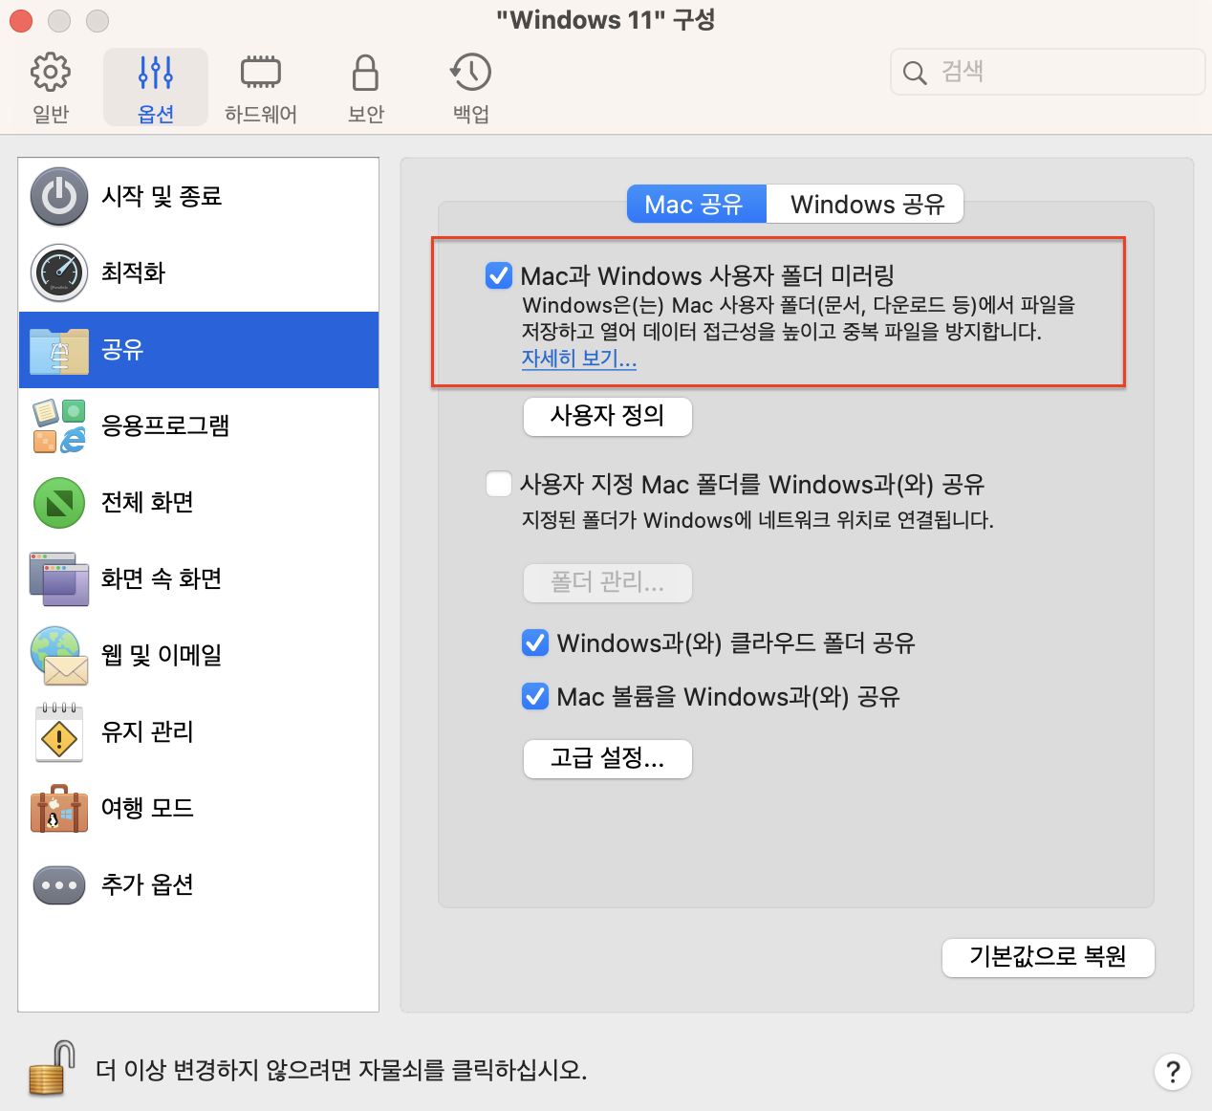
Task: Select the 전체 화면 green icon
Action: pyautogui.click(x=59, y=503)
